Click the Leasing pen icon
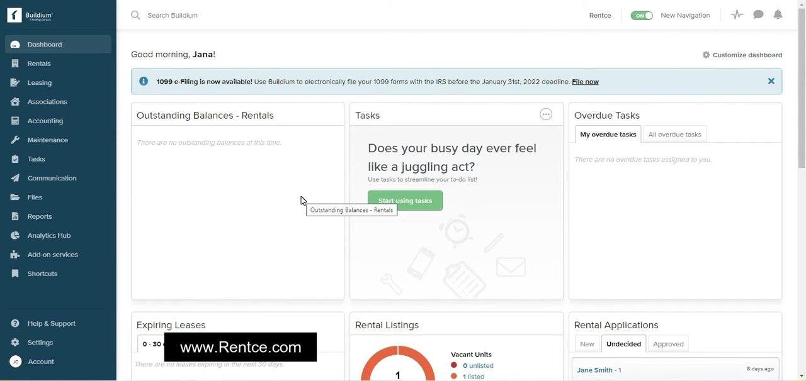 coord(15,82)
